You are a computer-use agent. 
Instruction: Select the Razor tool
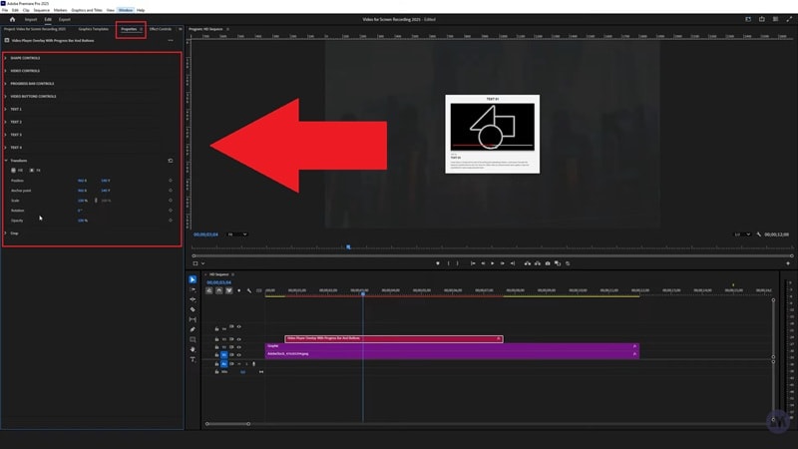pyautogui.click(x=193, y=309)
